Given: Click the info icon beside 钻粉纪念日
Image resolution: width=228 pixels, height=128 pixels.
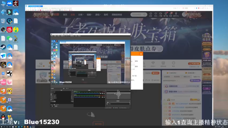Looking at the screenshot, I should tap(198, 86).
